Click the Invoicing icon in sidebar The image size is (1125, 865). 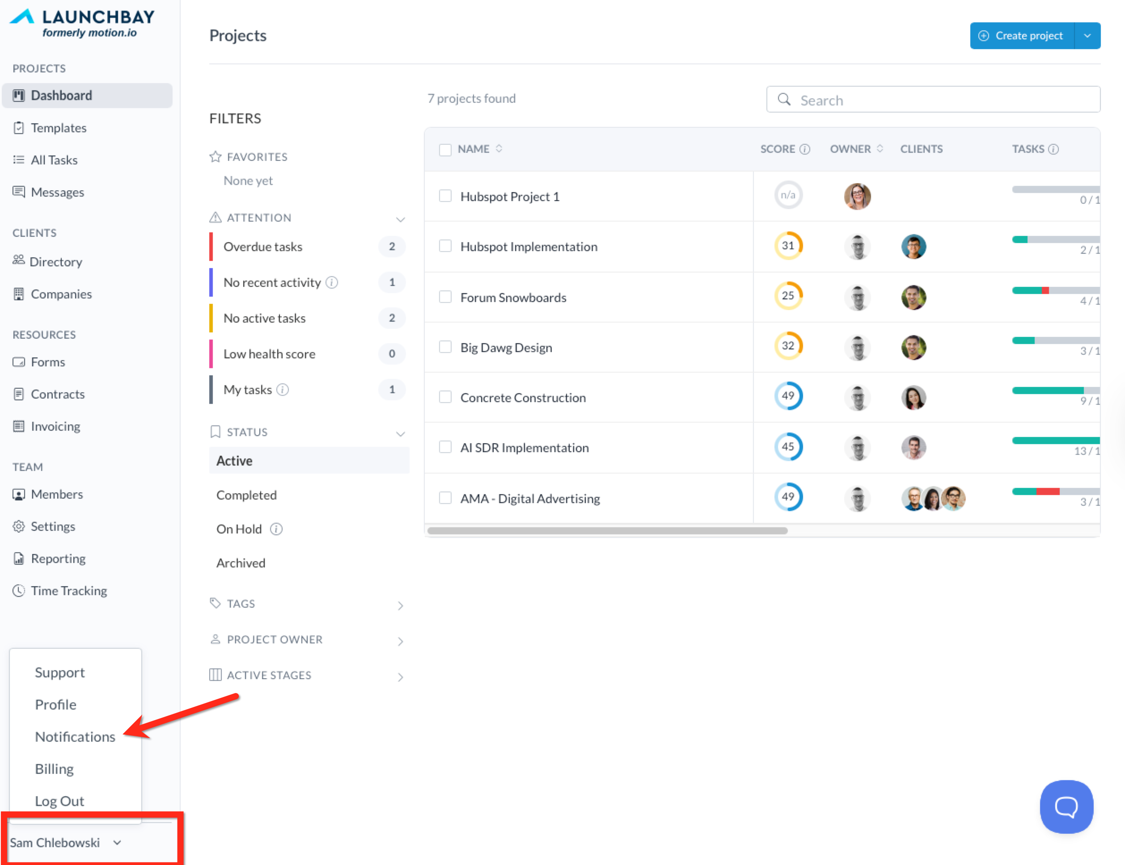18,426
